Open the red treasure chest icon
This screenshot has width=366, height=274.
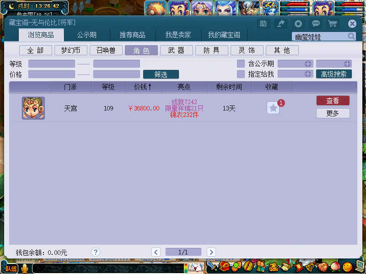click(x=224, y=266)
